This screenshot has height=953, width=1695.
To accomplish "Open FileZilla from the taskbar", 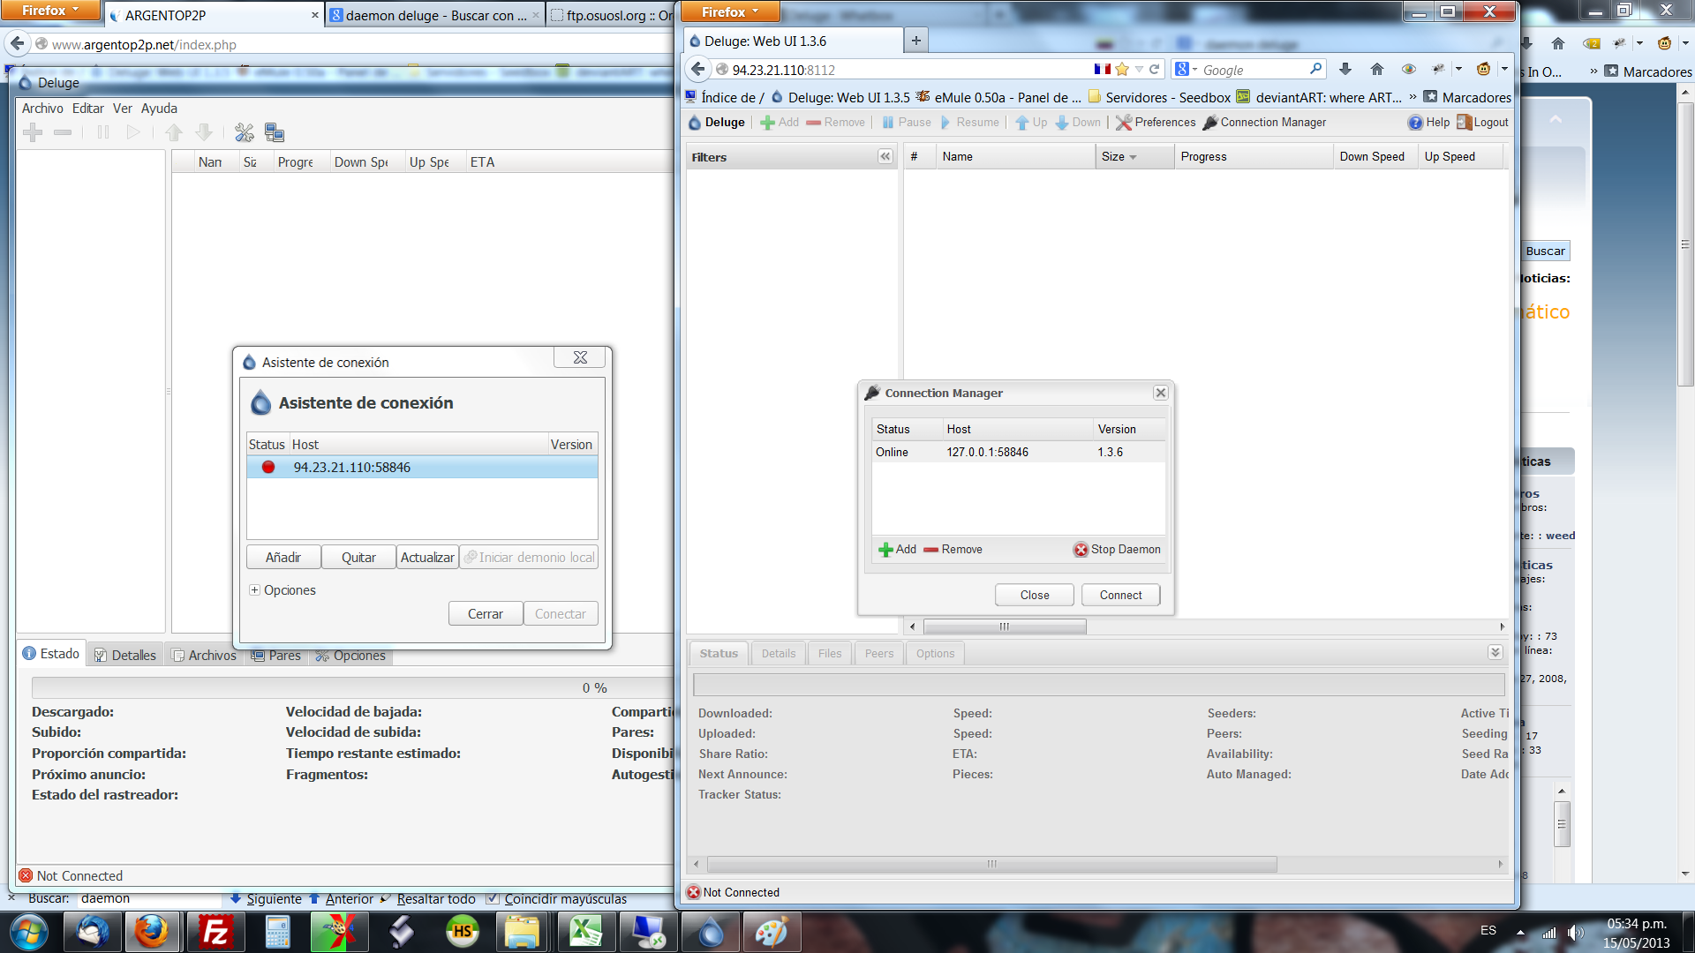I will tap(215, 931).
